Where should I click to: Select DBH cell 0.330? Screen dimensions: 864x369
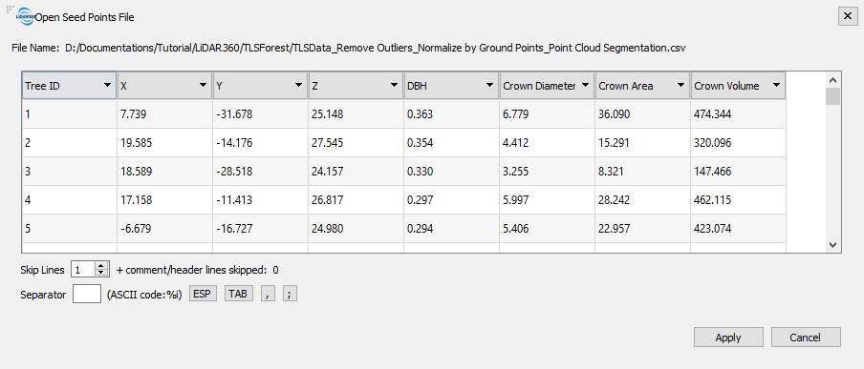click(x=451, y=171)
